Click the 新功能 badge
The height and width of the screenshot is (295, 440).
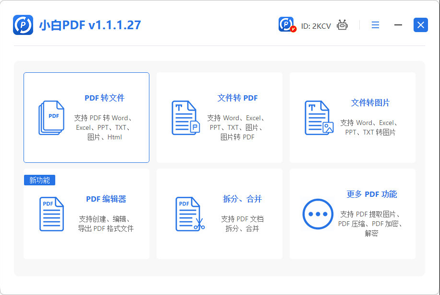point(39,180)
